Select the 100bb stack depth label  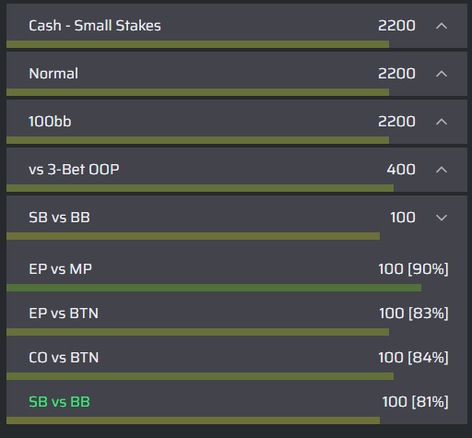pos(50,122)
